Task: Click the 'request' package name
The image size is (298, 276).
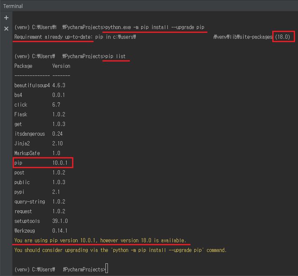Action: [23, 211]
